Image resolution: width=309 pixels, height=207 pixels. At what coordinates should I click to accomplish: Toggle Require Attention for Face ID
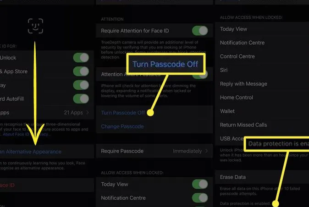(x=199, y=31)
